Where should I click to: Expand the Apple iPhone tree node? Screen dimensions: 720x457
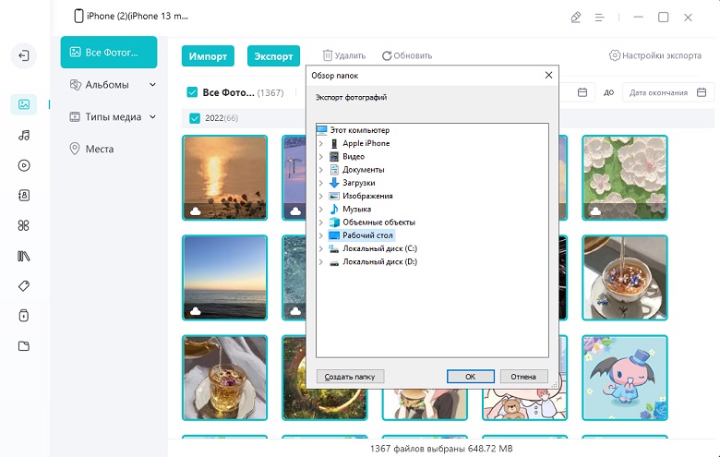click(321, 143)
